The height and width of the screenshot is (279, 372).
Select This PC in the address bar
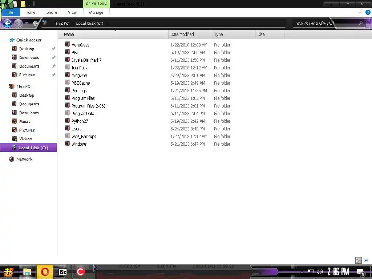[62, 23]
